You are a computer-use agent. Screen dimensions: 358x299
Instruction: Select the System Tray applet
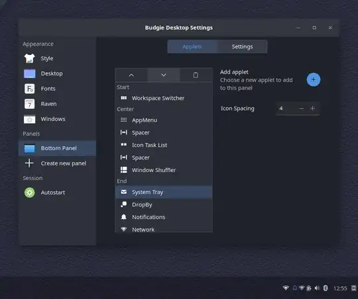click(x=164, y=192)
